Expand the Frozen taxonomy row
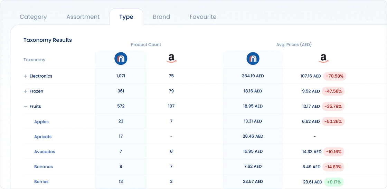 (26, 91)
